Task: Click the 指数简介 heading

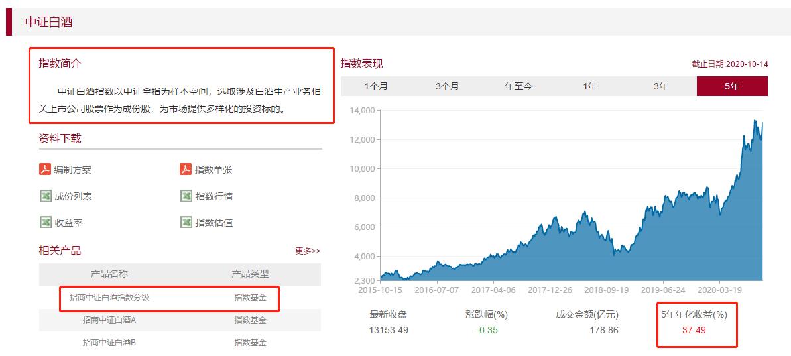Action: pos(60,64)
